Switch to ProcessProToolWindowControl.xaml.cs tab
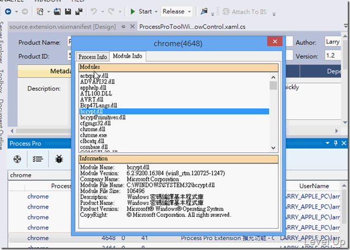Image resolution: width=350 pixels, height=250 pixels. click(x=192, y=27)
